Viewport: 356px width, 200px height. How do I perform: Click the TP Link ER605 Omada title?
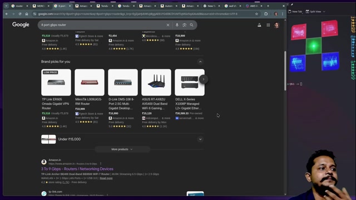[56, 104]
